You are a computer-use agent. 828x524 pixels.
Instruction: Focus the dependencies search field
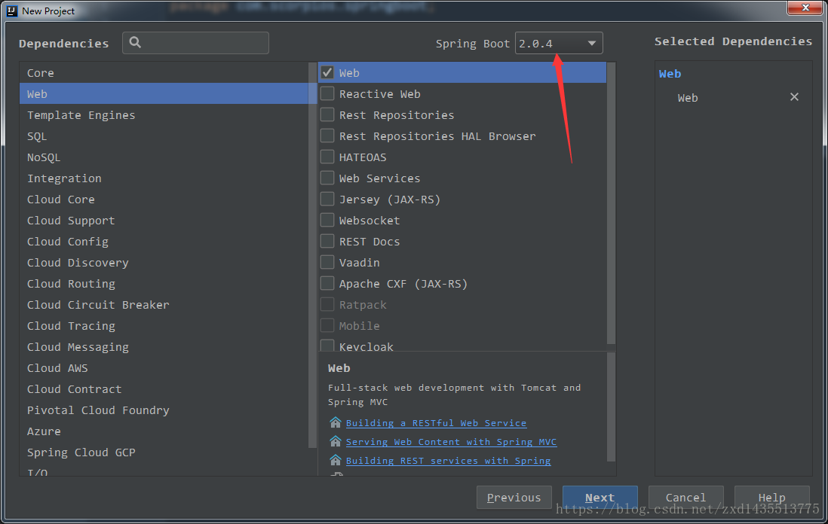[x=195, y=43]
